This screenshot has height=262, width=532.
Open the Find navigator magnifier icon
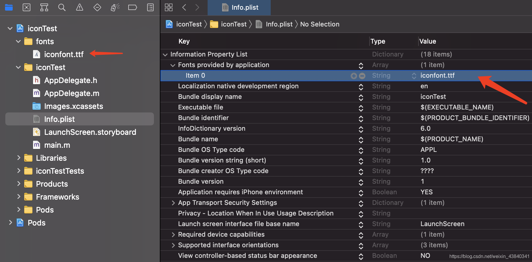(x=62, y=7)
